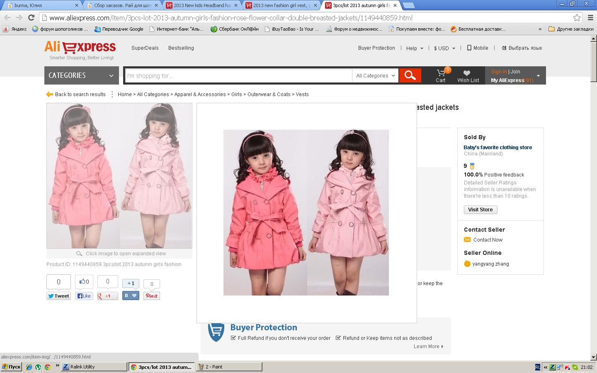Expand the CATEGORIES dropdown
Image resolution: width=597 pixels, height=373 pixels.
tap(82, 75)
